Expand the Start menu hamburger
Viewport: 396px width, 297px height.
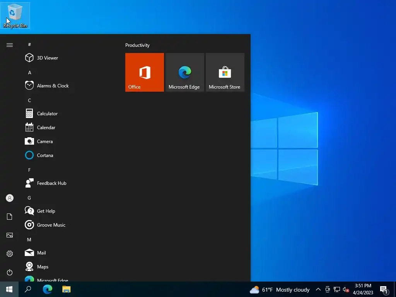pos(10,45)
